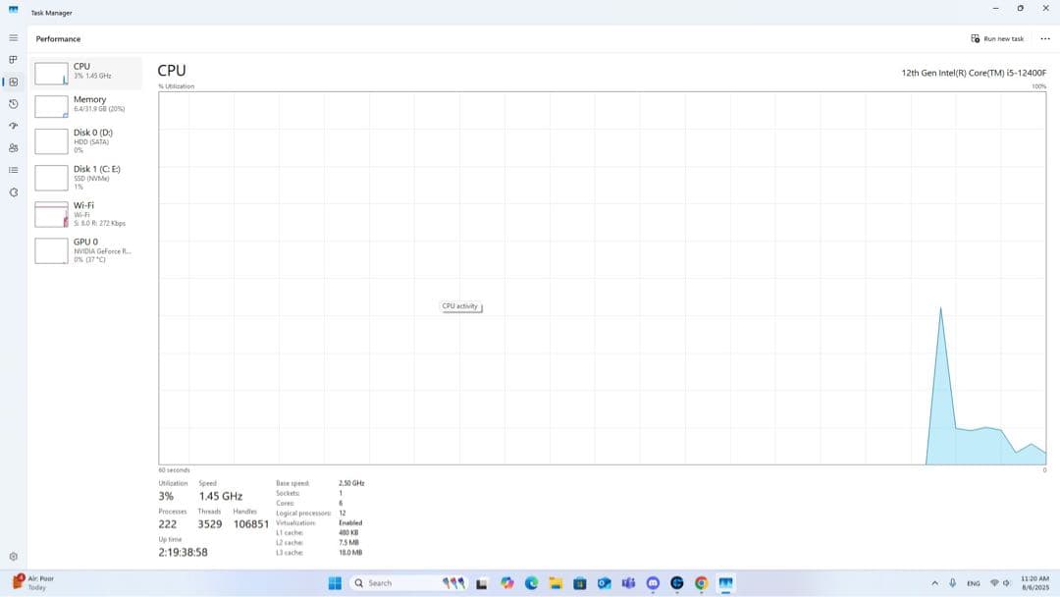The height and width of the screenshot is (597, 1060).
Task: Select the Memory performance item
Action: 84,105
